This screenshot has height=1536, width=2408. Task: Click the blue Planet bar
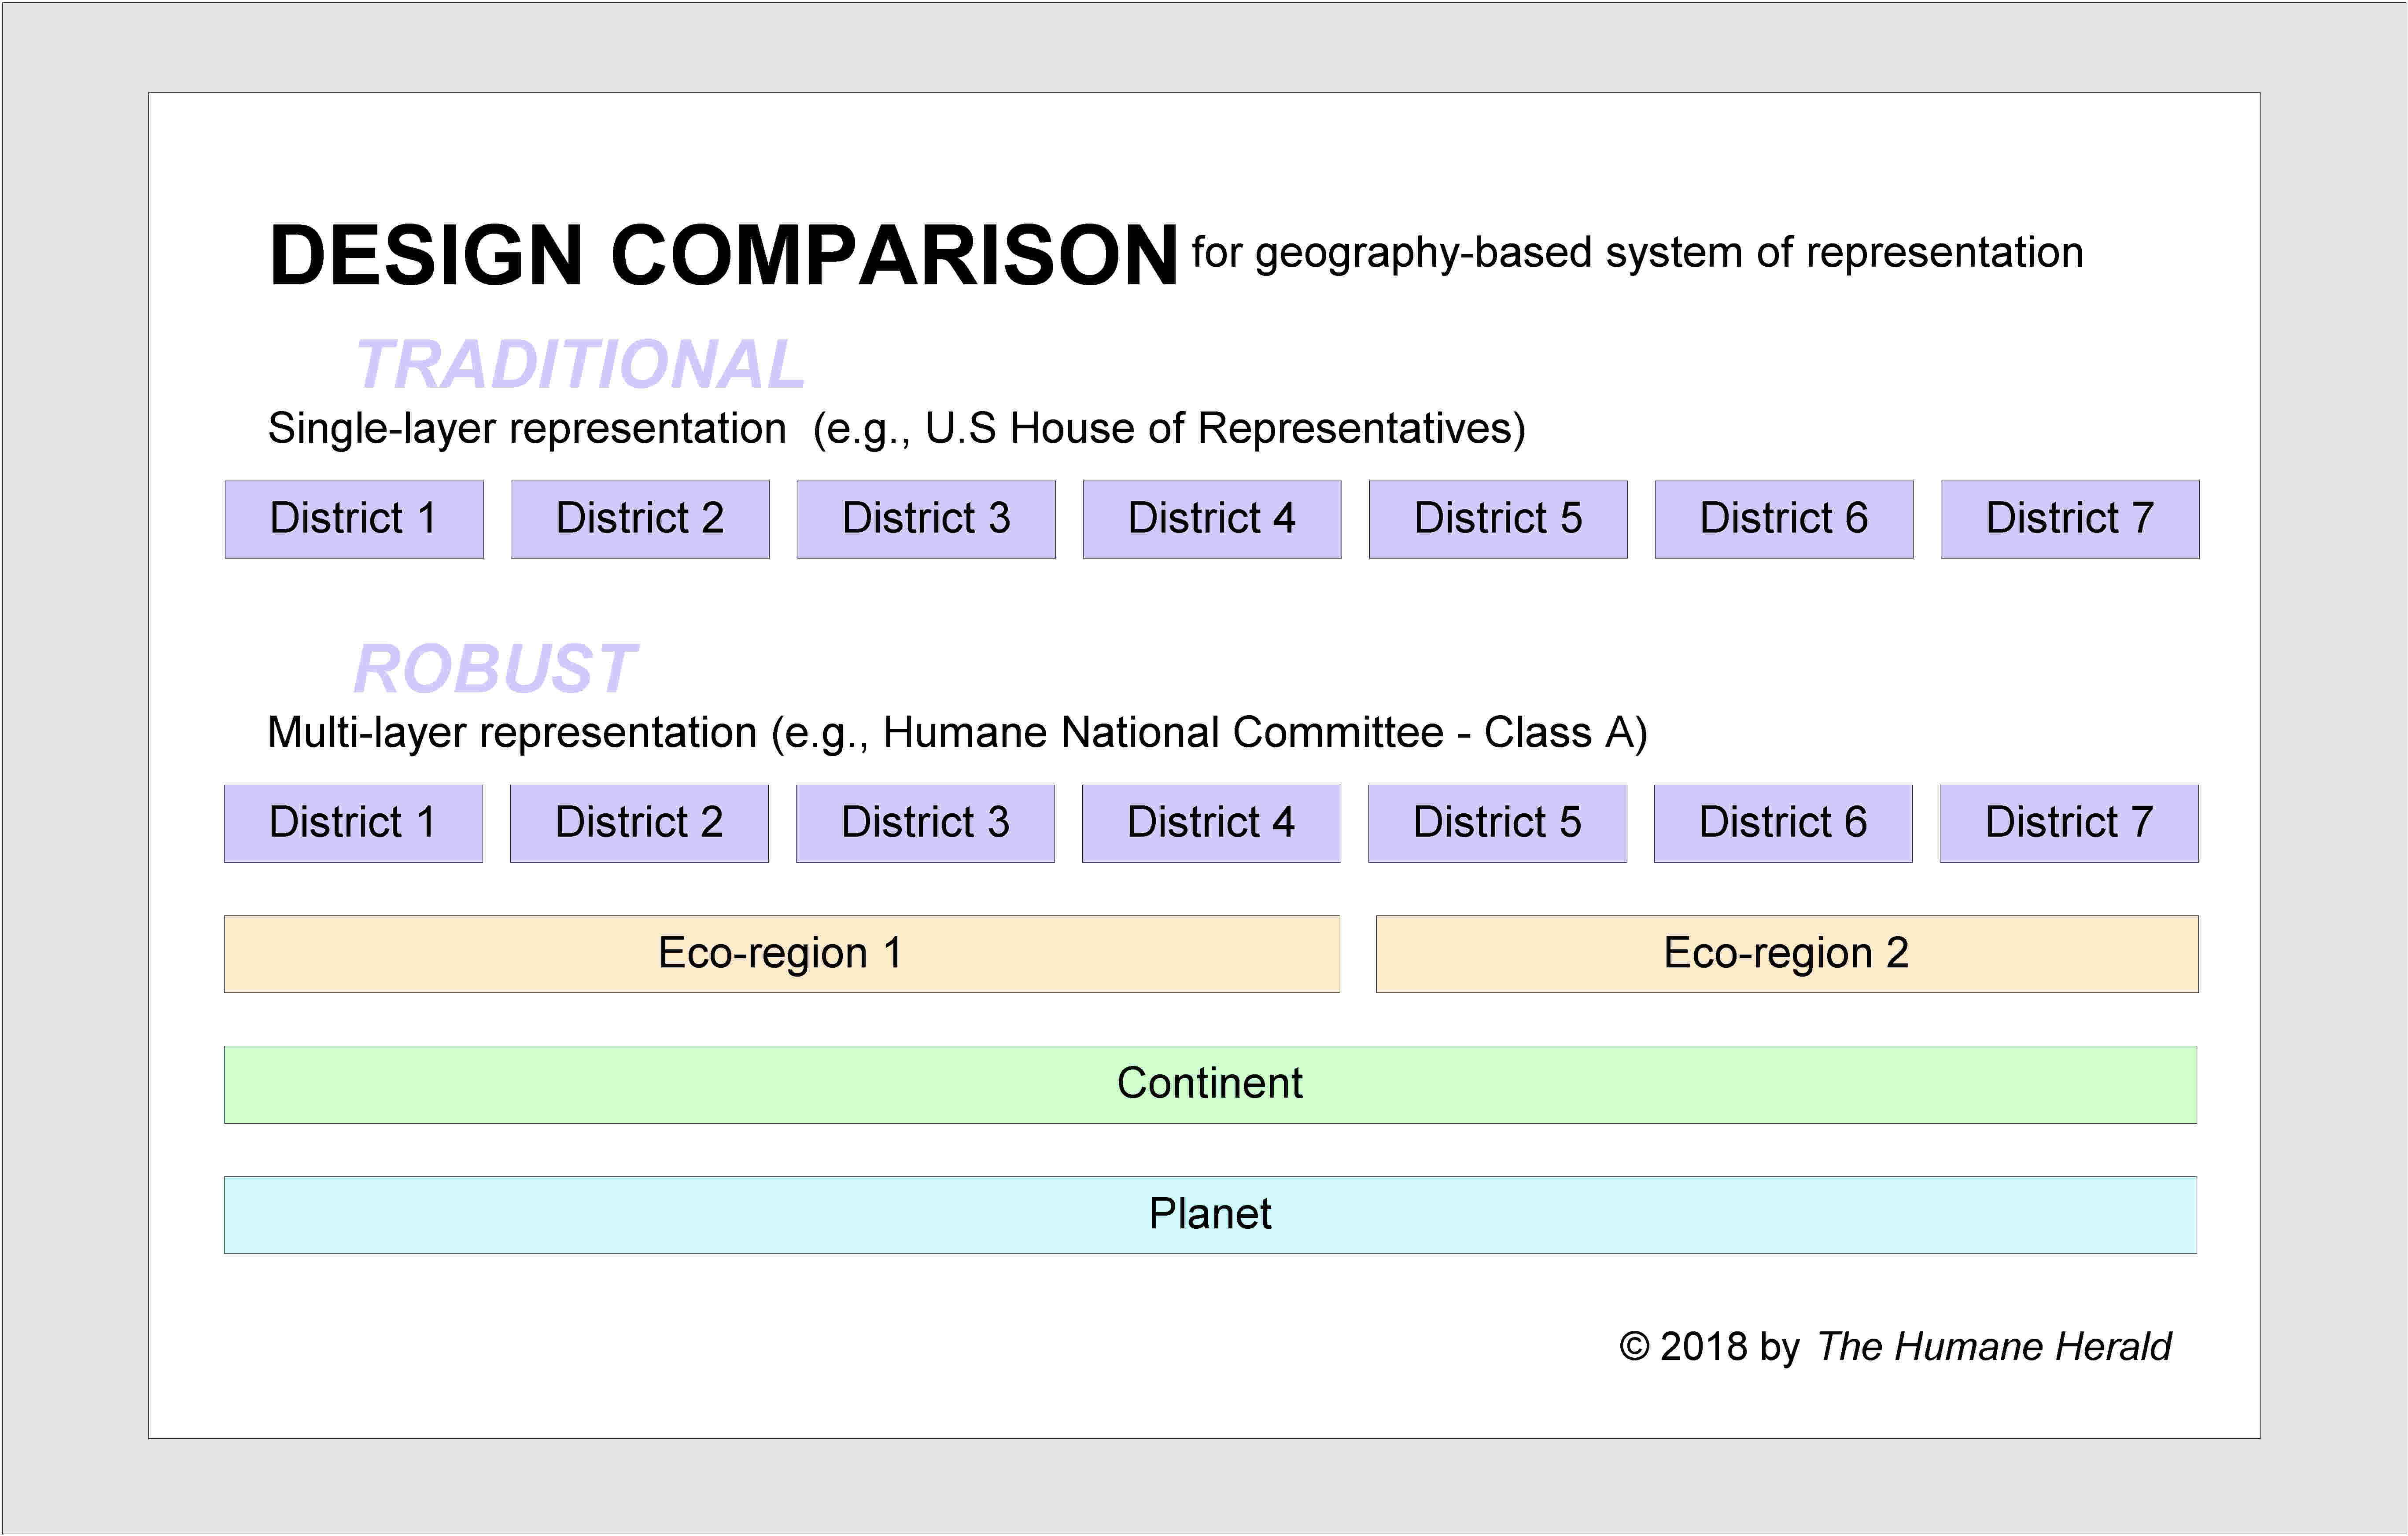pos(1210,1215)
